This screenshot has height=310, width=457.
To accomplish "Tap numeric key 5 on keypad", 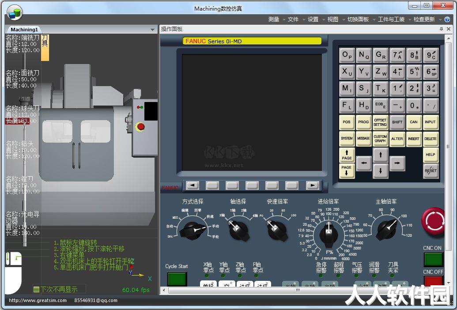I will (x=414, y=72).
